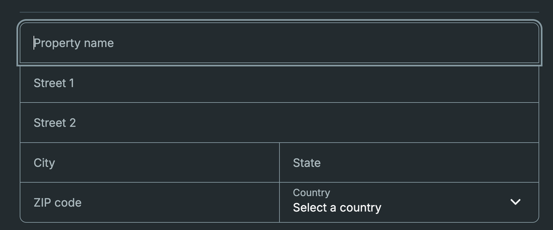Screen dimensions: 553x230
Task: Click the empty right side of Street 1 row
Action: (443, 83)
